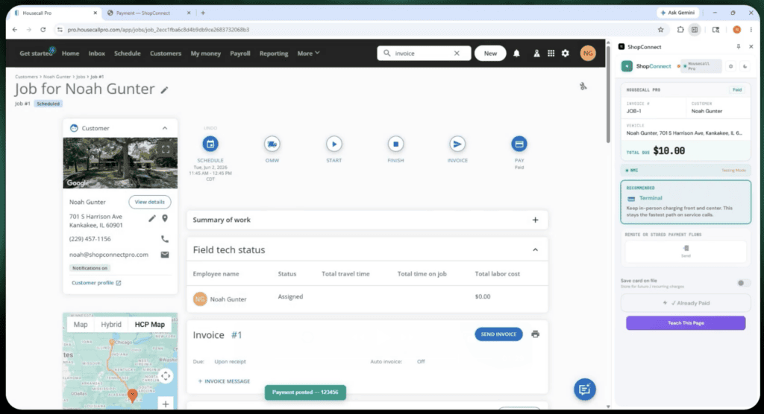Edit the customer address pencil icon
The image size is (764, 414).
(152, 218)
